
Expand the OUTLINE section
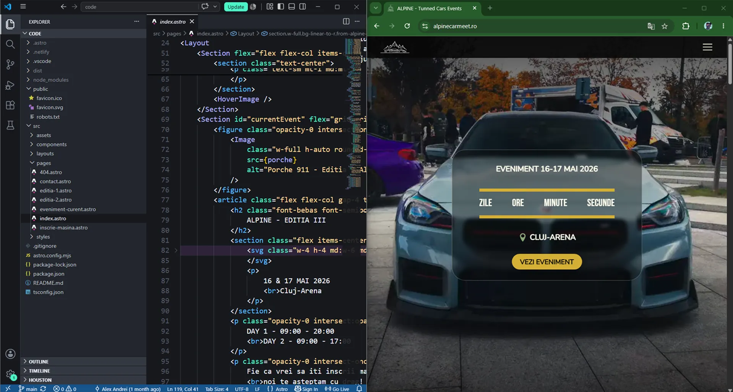coord(83,361)
